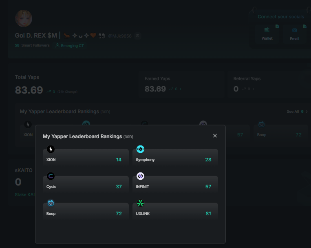Open the Cysic ranking card

(86, 185)
